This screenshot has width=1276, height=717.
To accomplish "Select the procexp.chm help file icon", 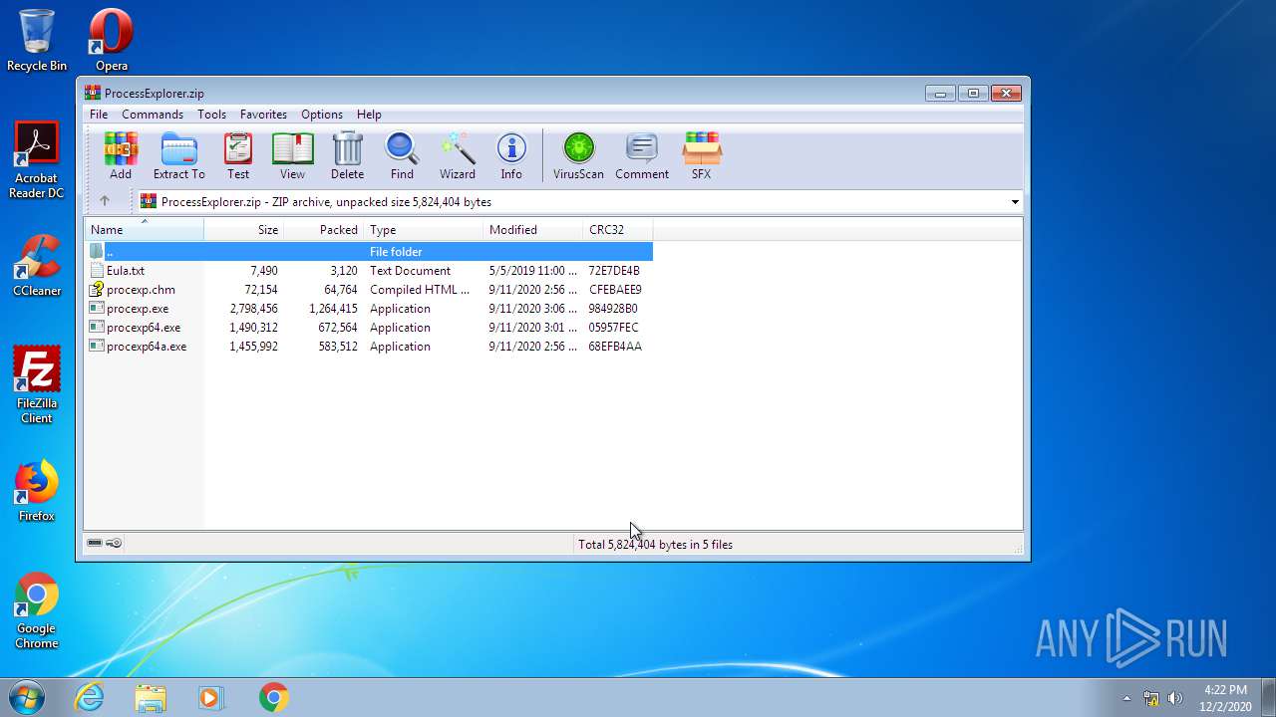I will (97, 290).
